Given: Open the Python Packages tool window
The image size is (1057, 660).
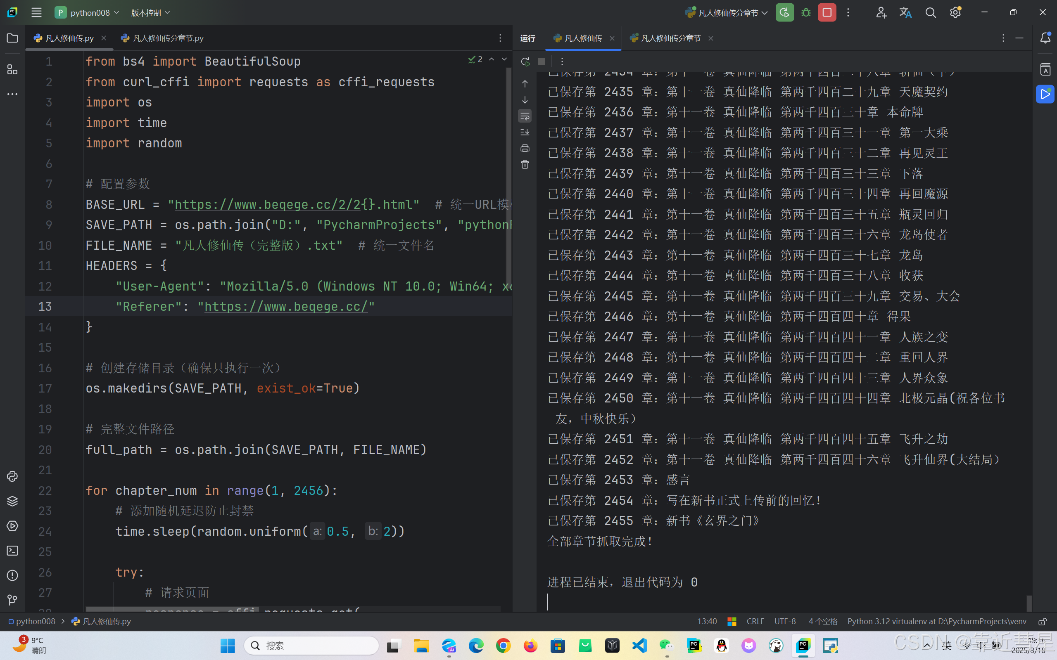Looking at the screenshot, I should tap(12, 501).
